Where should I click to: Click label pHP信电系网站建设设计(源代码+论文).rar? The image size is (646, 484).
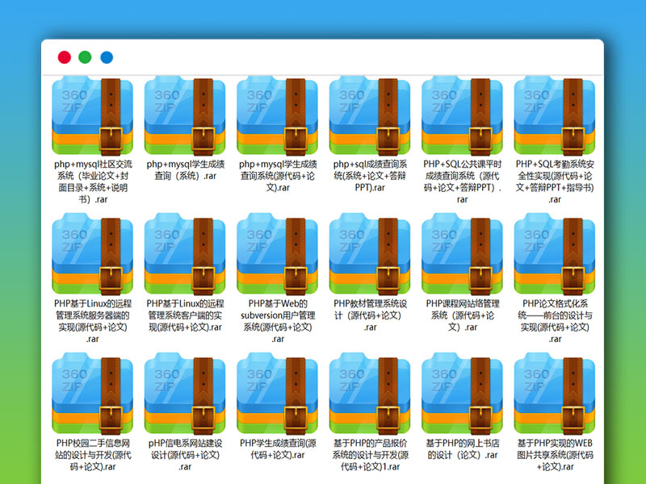186,455
